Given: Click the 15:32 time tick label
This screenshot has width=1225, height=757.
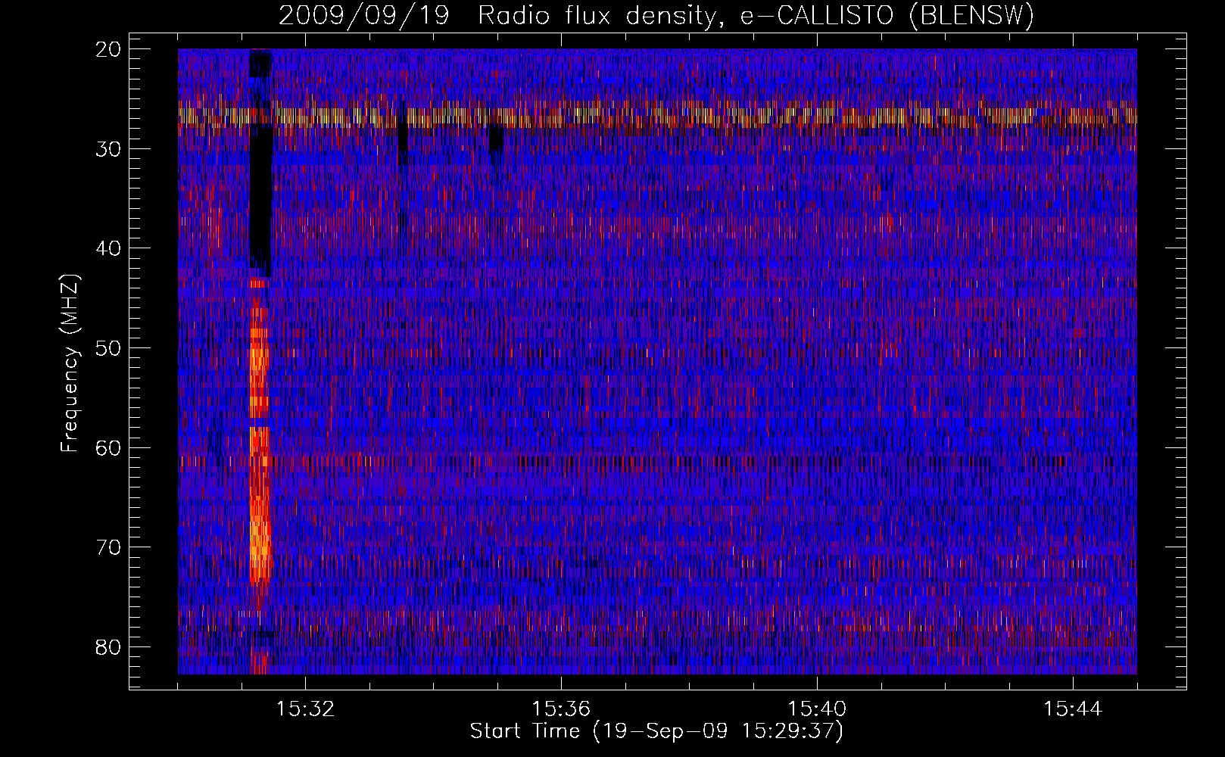Looking at the screenshot, I should (305, 709).
